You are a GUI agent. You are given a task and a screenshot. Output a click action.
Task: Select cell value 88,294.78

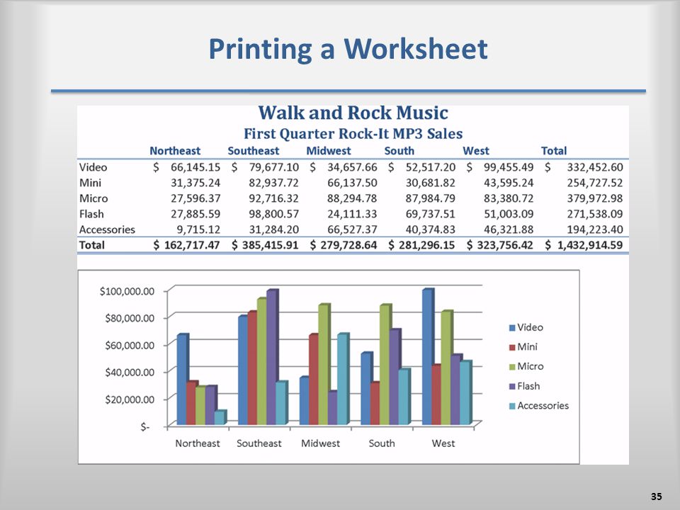[x=352, y=198]
